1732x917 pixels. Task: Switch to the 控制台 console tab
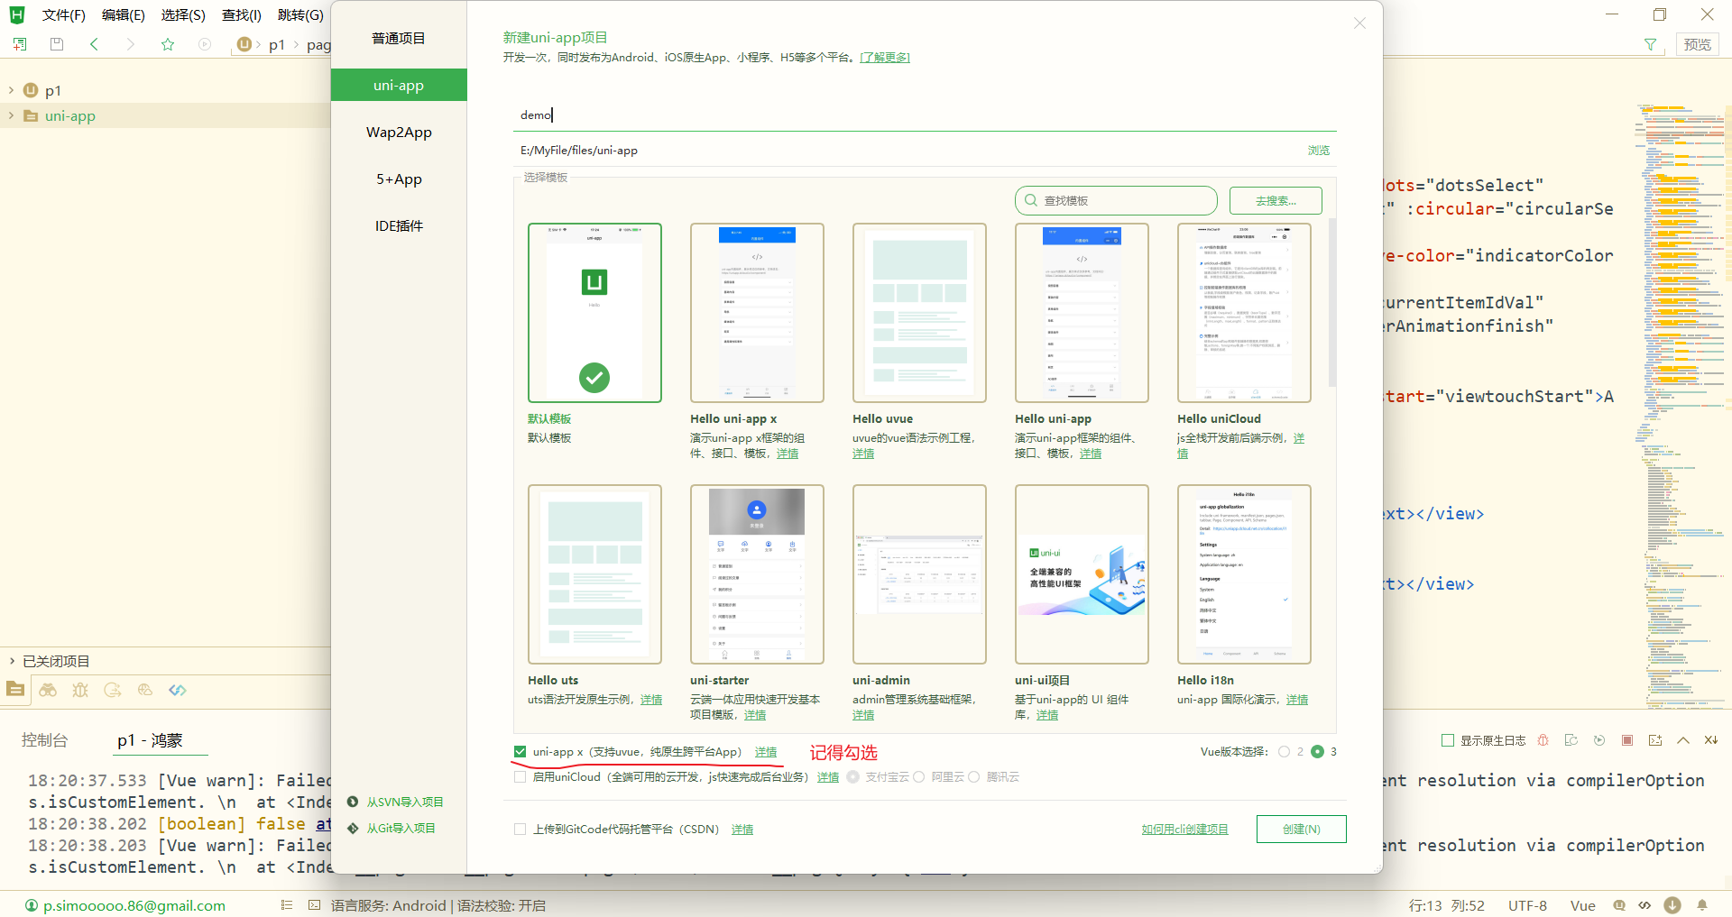point(45,740)
